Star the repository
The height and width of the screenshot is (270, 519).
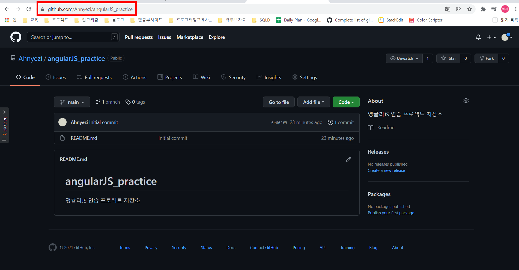pos(448,58)
